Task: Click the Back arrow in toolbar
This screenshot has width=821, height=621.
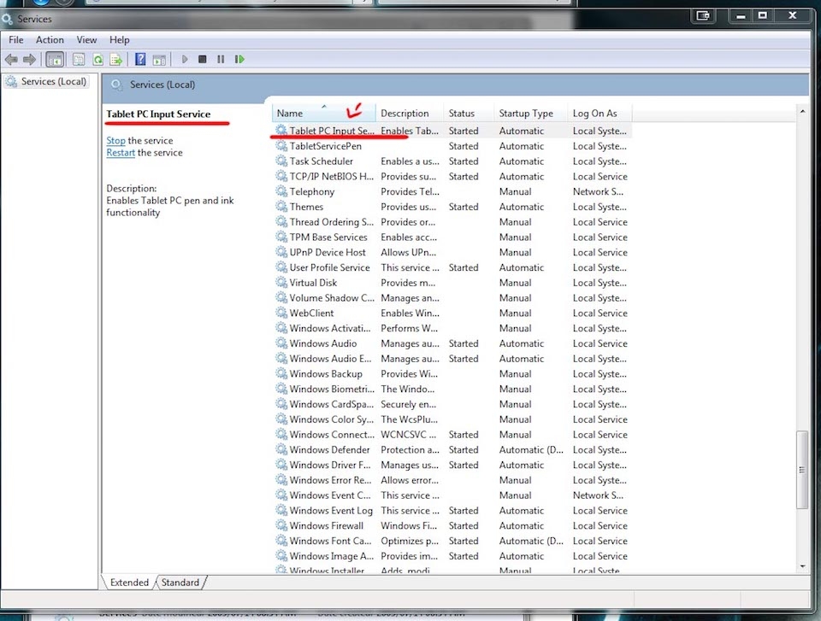Action: 11,60
